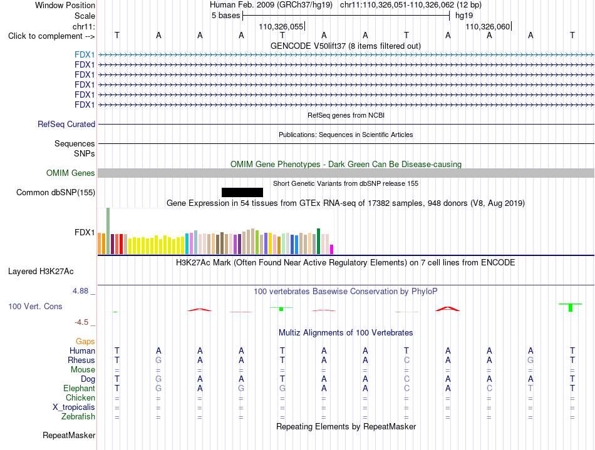Click the 4.88 PhyloP upper scale value

tap(80, 291)
